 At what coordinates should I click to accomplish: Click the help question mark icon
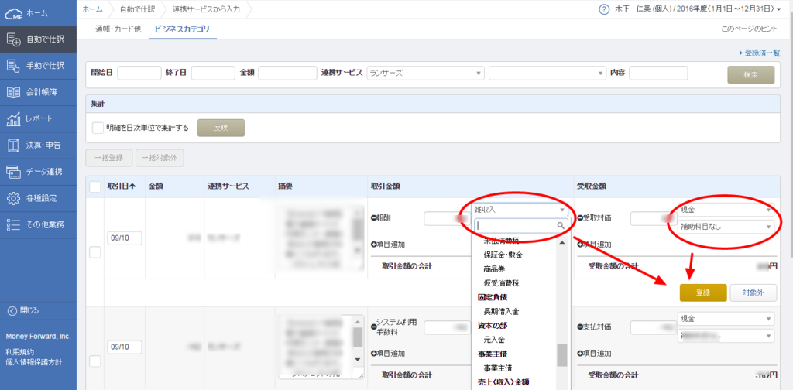coord(603,9)
